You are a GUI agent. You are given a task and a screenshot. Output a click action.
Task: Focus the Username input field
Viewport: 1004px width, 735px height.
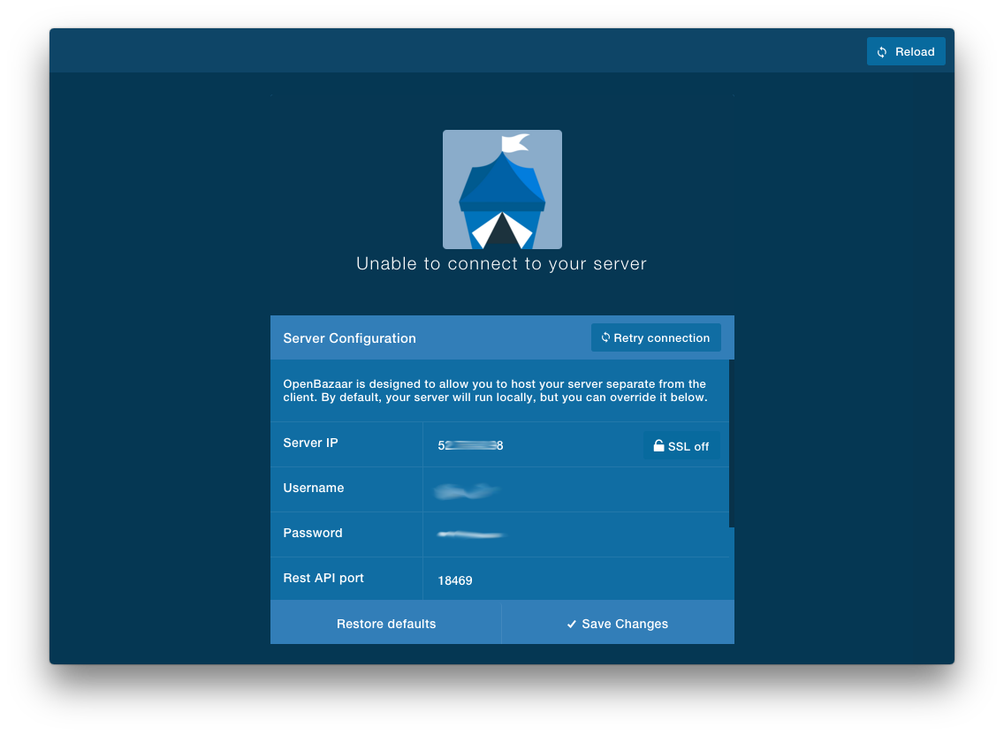(x=575, y=489)
